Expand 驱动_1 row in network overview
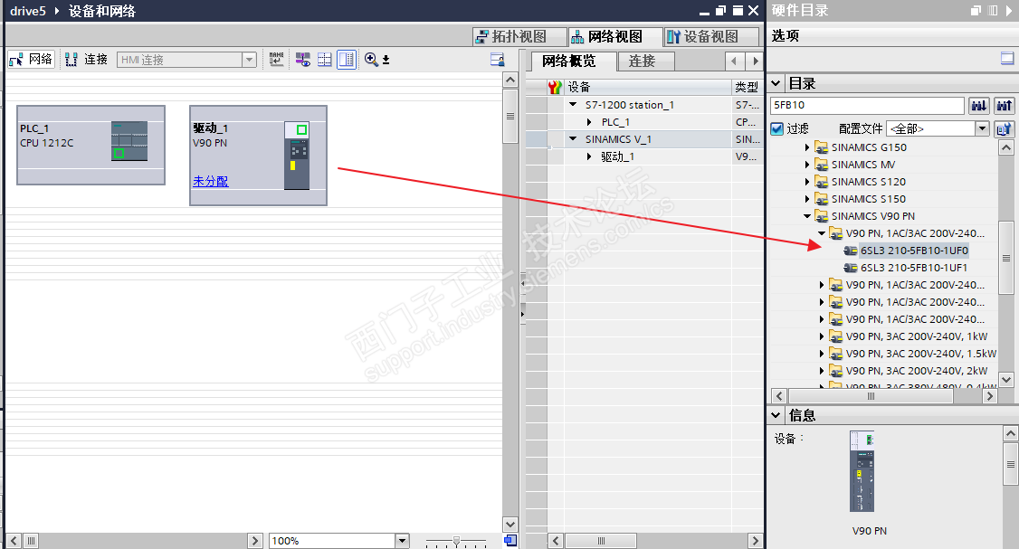 589,156
